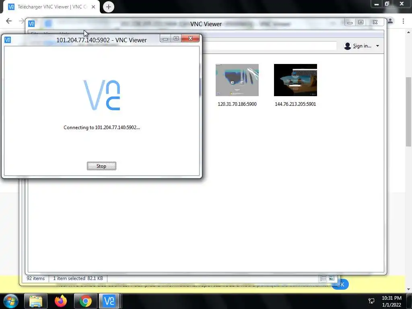412x309 pixels.
Task: Switch to details list view in status bar
Action: coord(323,278)
